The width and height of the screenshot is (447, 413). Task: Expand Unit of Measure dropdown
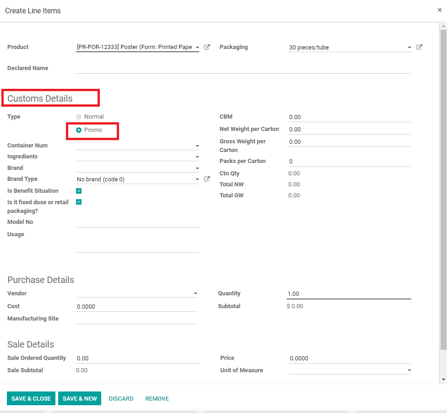pyautogui.click(x=409, y=370)
